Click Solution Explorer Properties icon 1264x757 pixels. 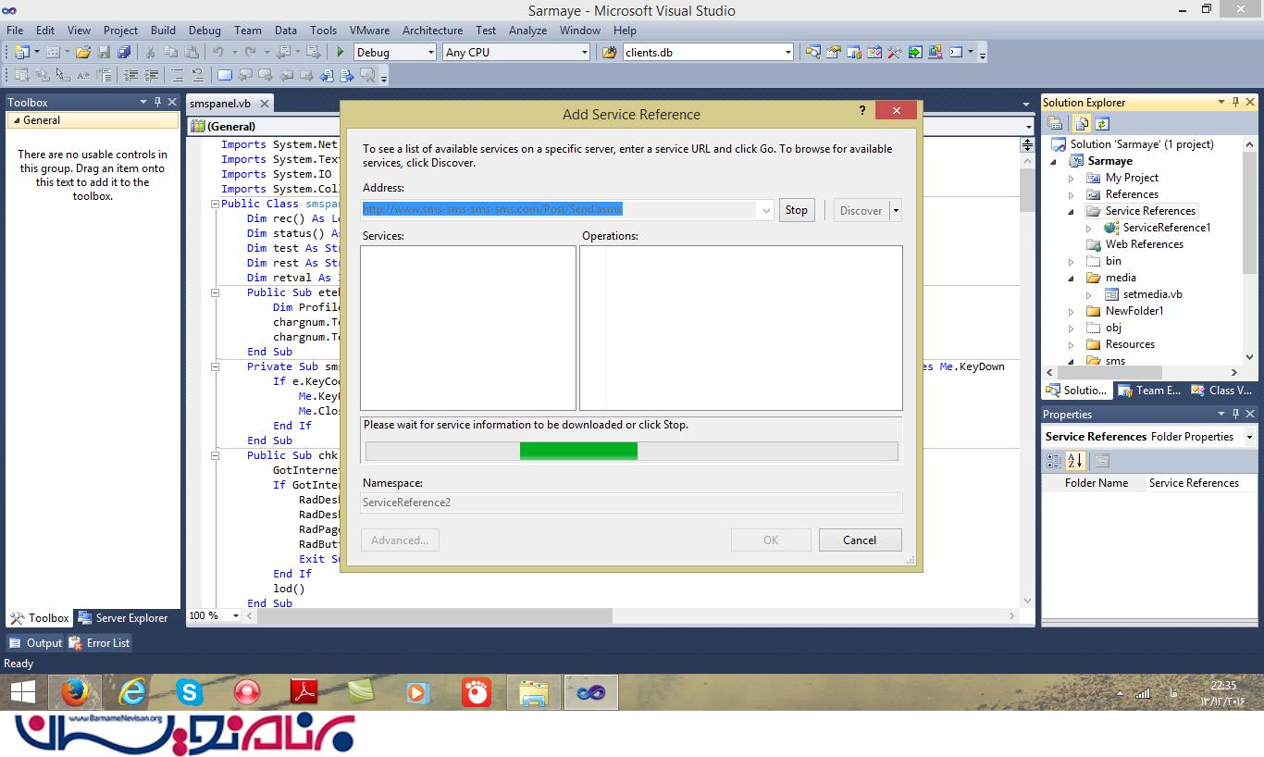tap(1055, 123)
